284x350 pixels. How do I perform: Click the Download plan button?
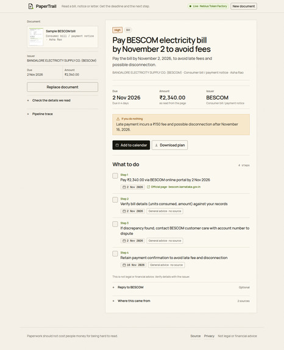click(x=170, y=145)
